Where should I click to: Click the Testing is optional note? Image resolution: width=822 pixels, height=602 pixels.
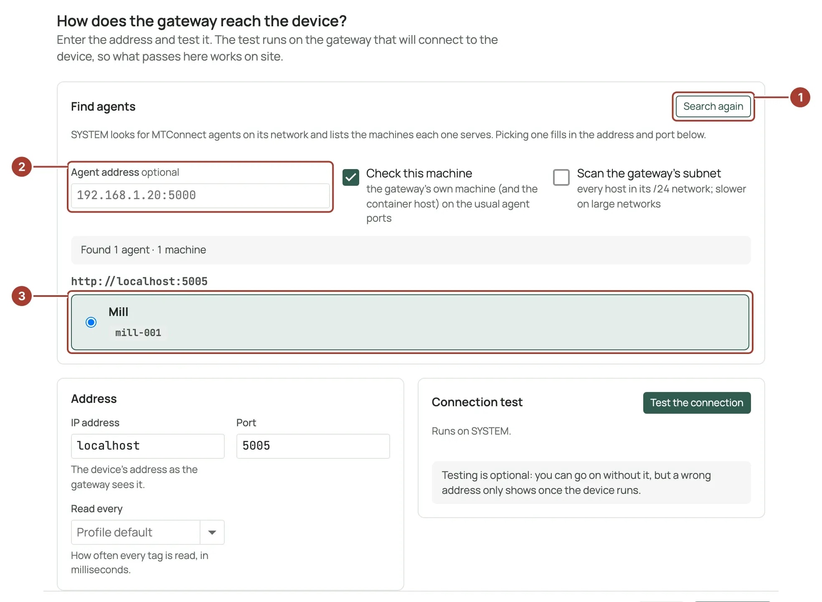click(x=591, y=483)
